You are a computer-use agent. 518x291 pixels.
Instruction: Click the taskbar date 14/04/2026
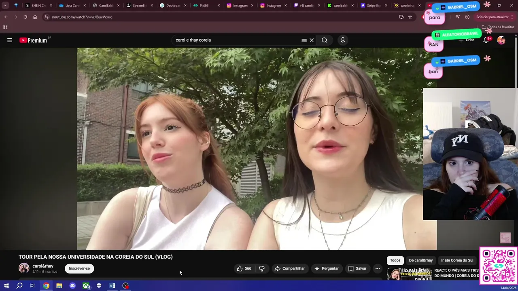[x=508, y=288]
